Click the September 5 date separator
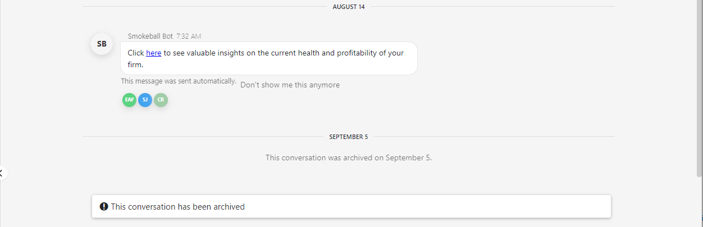Viewport: 703px width, 227px height. point(349,137)
